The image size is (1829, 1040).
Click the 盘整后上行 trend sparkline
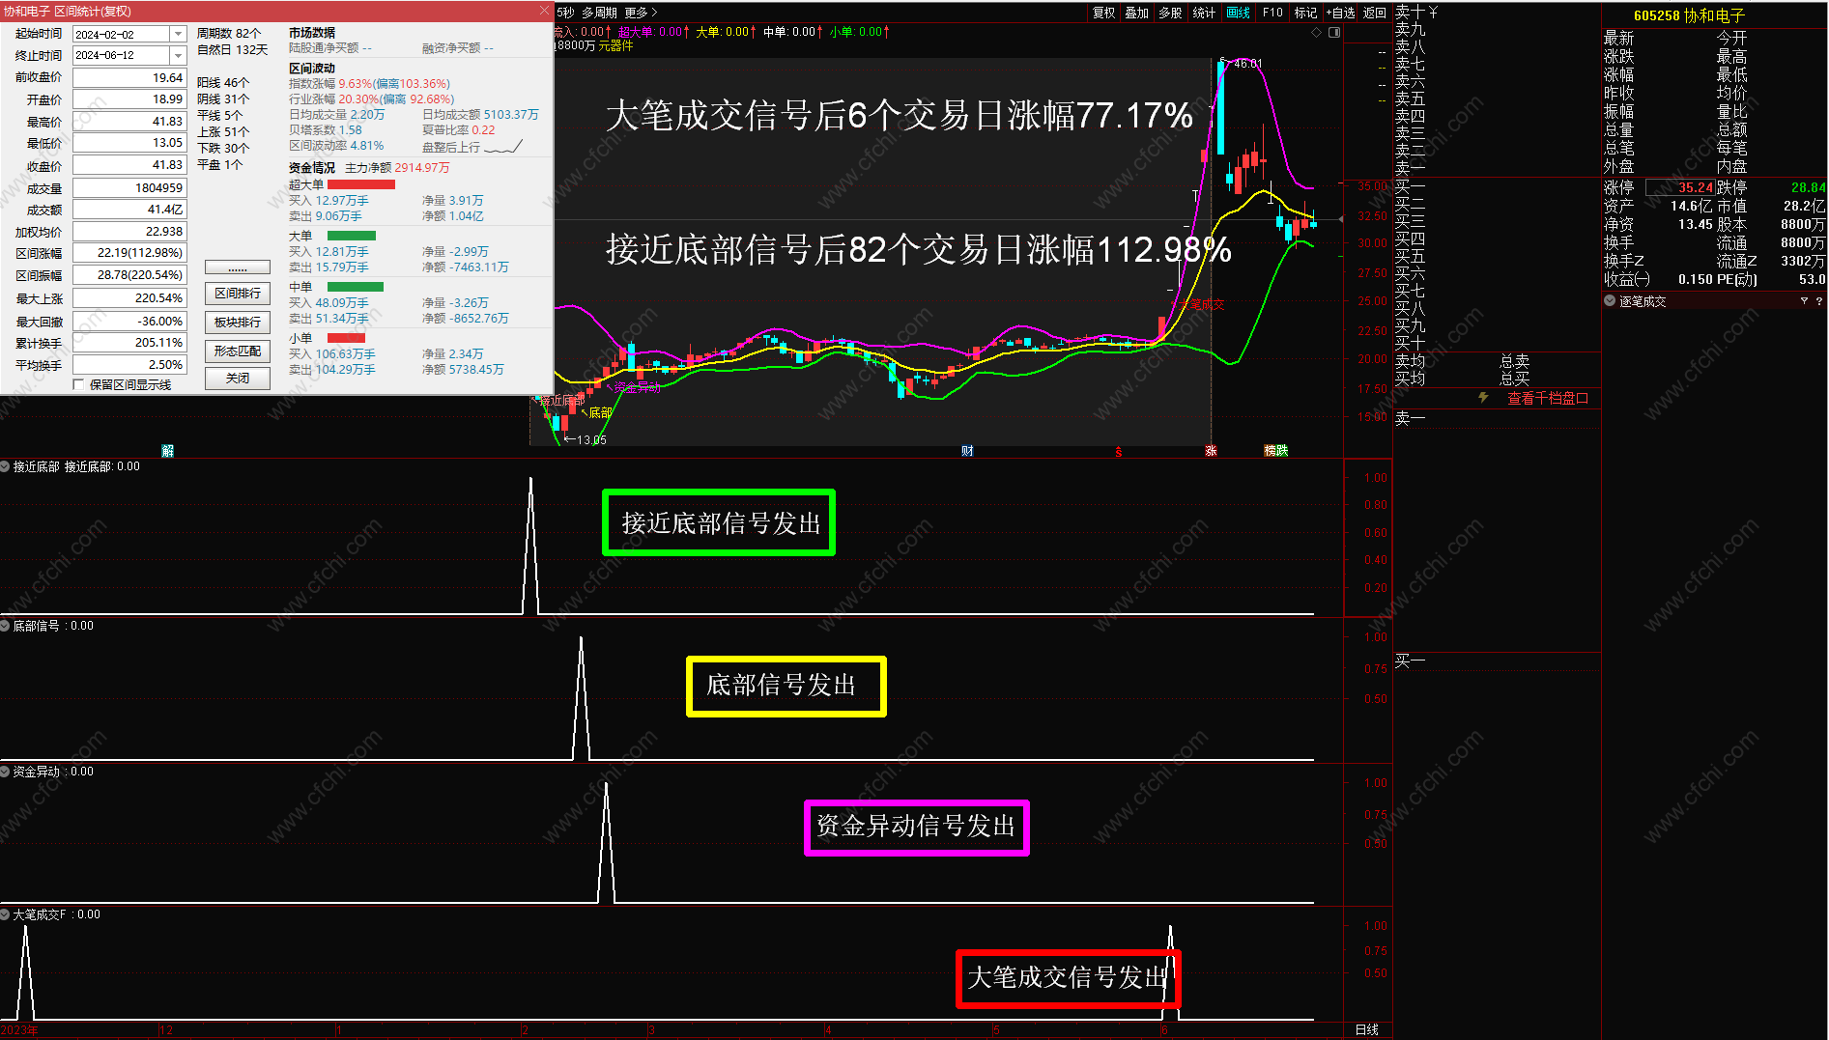tap(502, 147)
